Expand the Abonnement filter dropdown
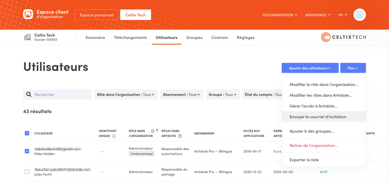The height and width of the screenshot is (183, 389). 181,95
